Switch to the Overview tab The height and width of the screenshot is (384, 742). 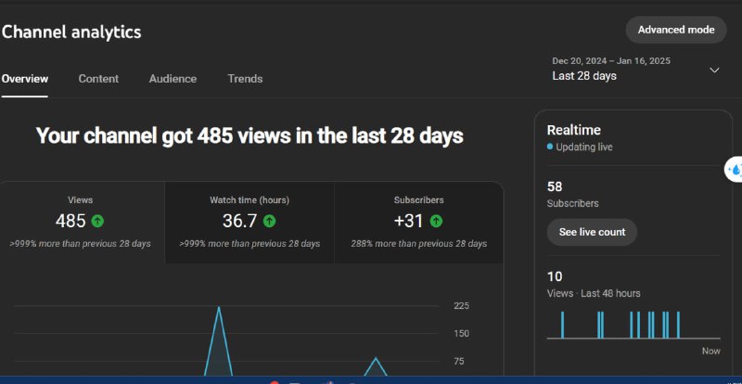click(25, 79)
